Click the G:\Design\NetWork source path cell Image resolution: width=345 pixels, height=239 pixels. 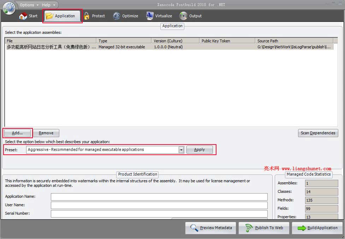pos(294,47)
